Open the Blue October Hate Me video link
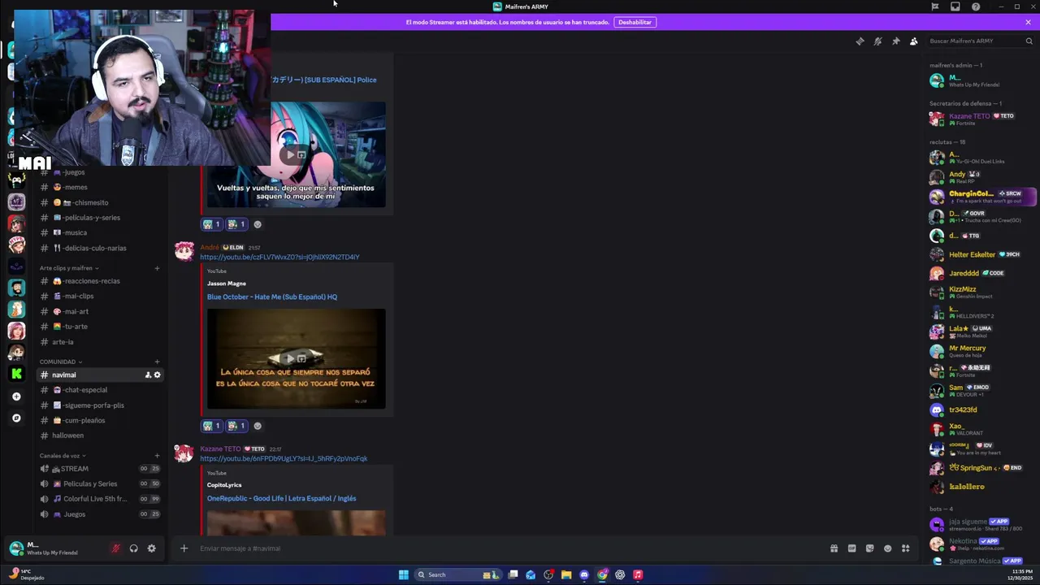 point(272,297)
